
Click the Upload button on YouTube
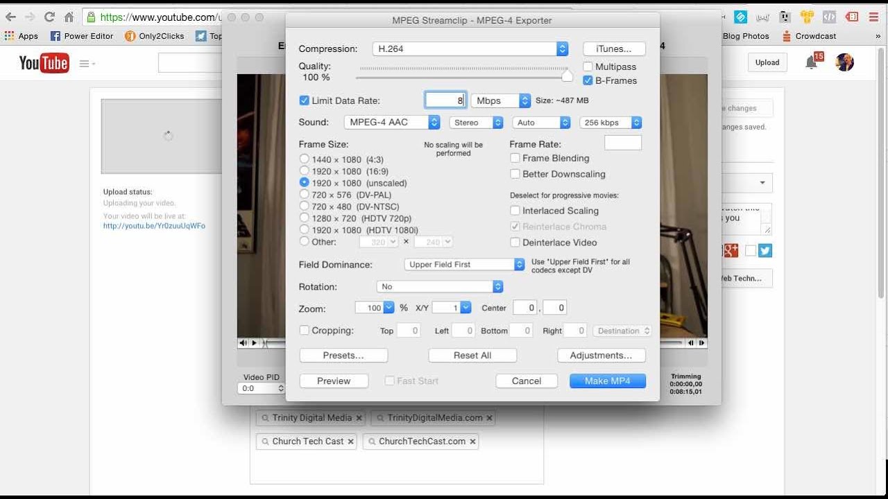click(767, 62)
